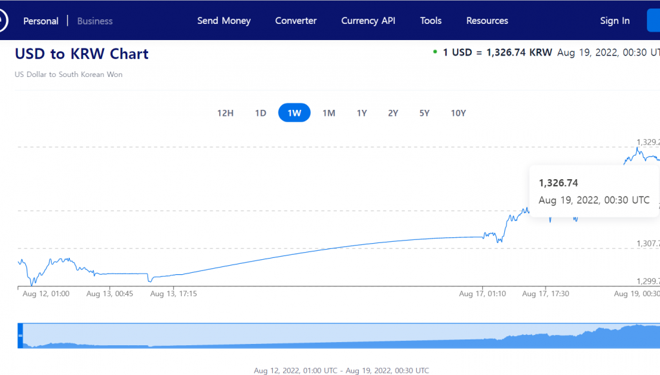This screenshot has height=375, width=660.
Task: Change chart range to 1M
Action: (x=328, y=113)
